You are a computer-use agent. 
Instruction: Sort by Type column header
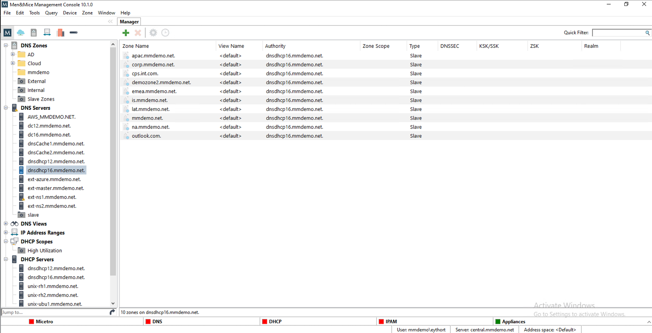coord(422,46)
